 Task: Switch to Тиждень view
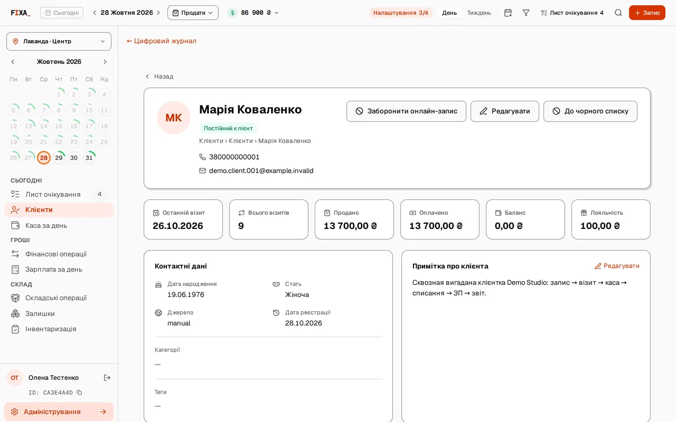click(479, 13)
